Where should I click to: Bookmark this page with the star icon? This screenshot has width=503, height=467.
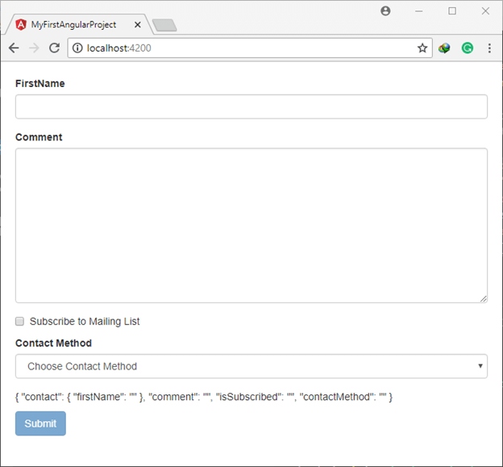pos(422,48)
